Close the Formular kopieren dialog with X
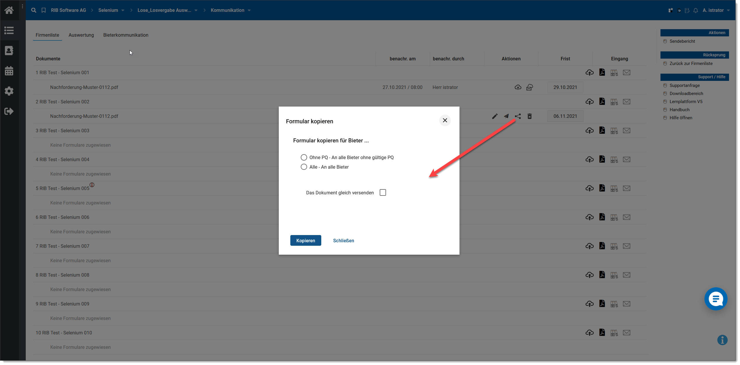Screen dimensions: 740x365 [x=445, y=120]
